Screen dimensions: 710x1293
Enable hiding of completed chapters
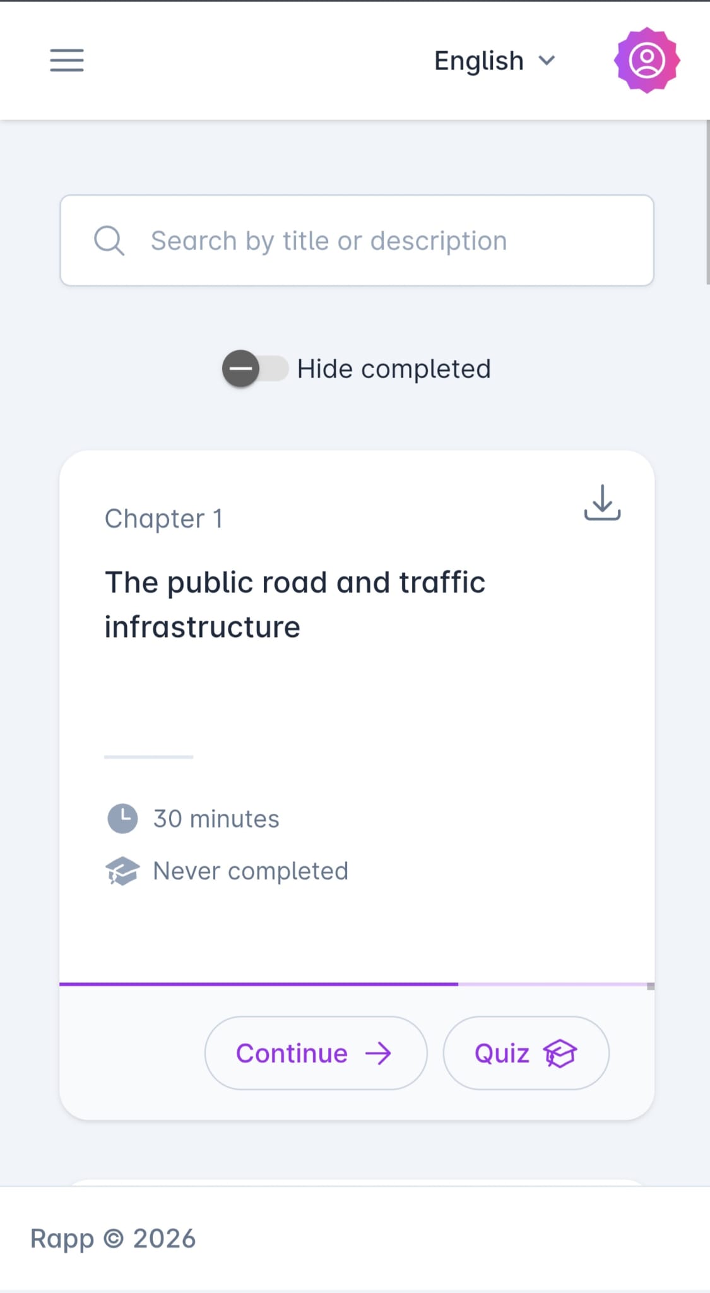[255, 369]
